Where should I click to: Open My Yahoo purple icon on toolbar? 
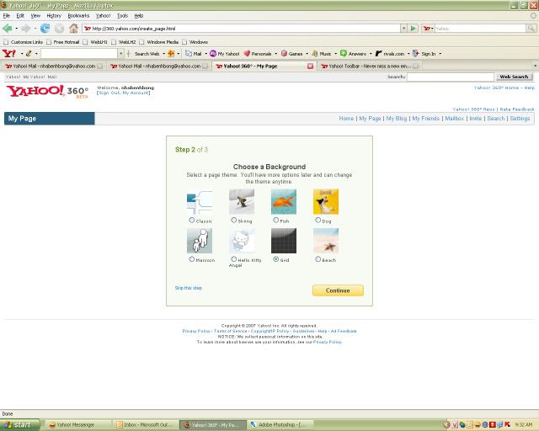coord(213,54)
